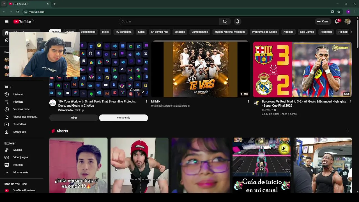
Task: Select the Mixes chip
Action: tap(105, 32)
